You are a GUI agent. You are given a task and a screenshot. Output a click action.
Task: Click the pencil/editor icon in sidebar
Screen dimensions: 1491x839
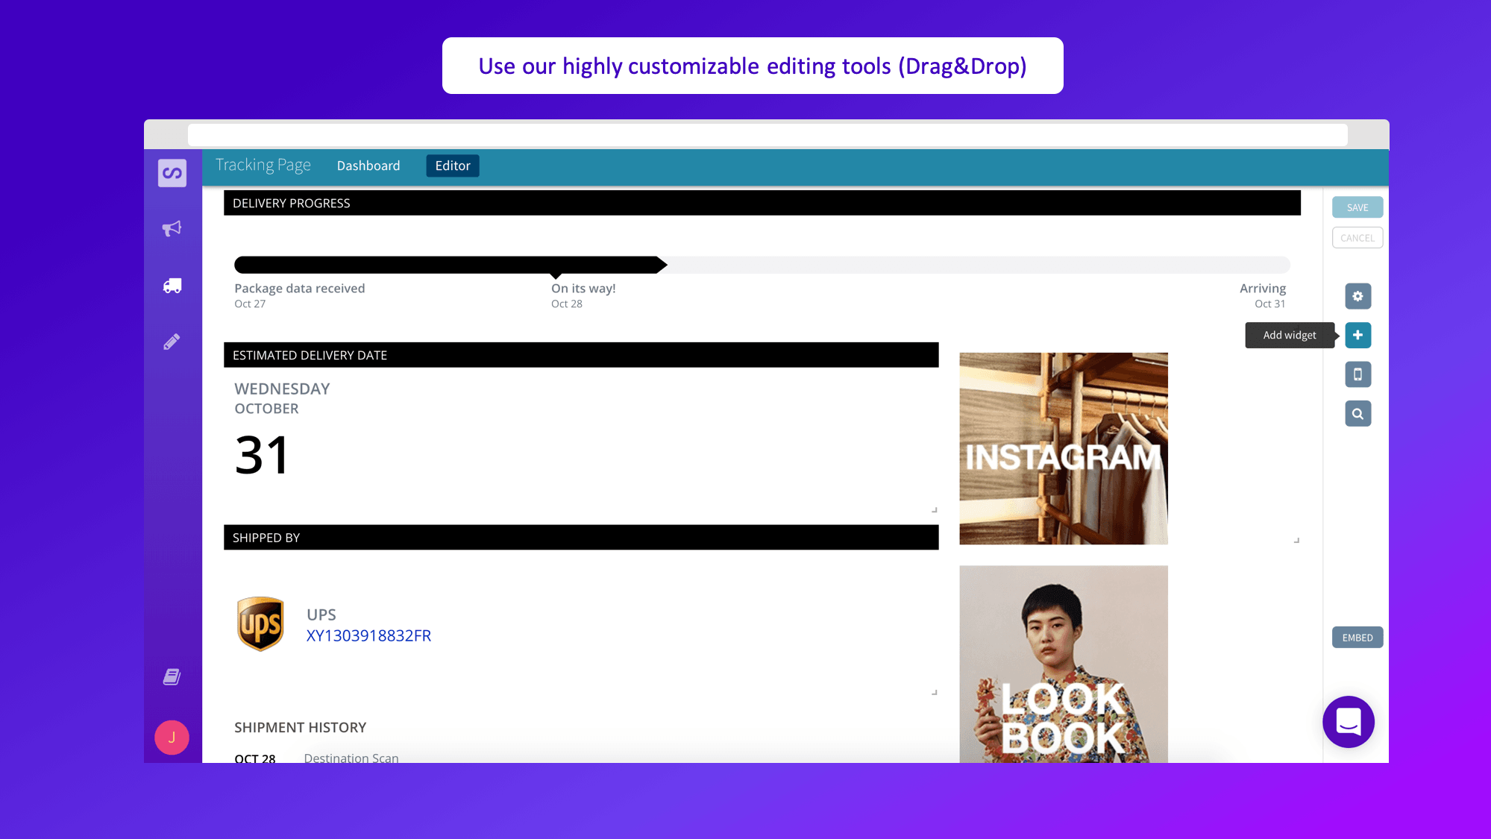171,342
